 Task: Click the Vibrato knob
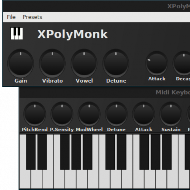pos(52,63)
